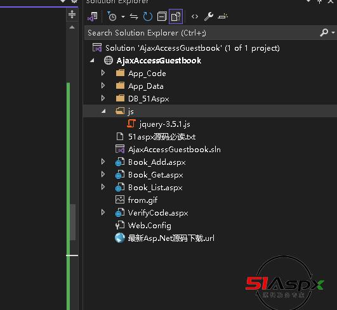
Task: Click the Pending Changes Filter clock icon
Action: coord(112,16)
